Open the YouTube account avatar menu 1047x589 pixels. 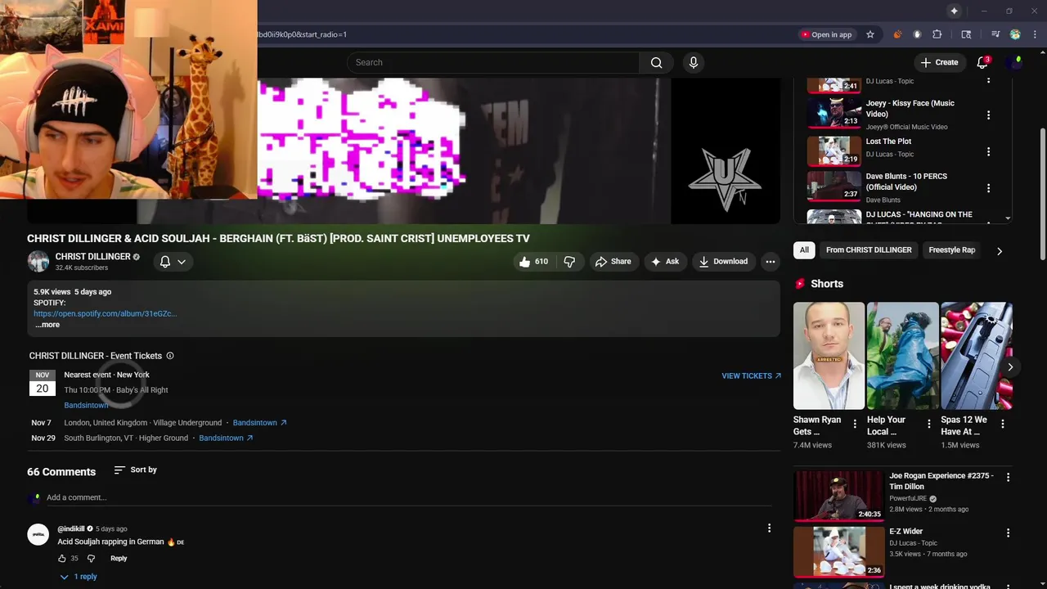coord(1016,62)
